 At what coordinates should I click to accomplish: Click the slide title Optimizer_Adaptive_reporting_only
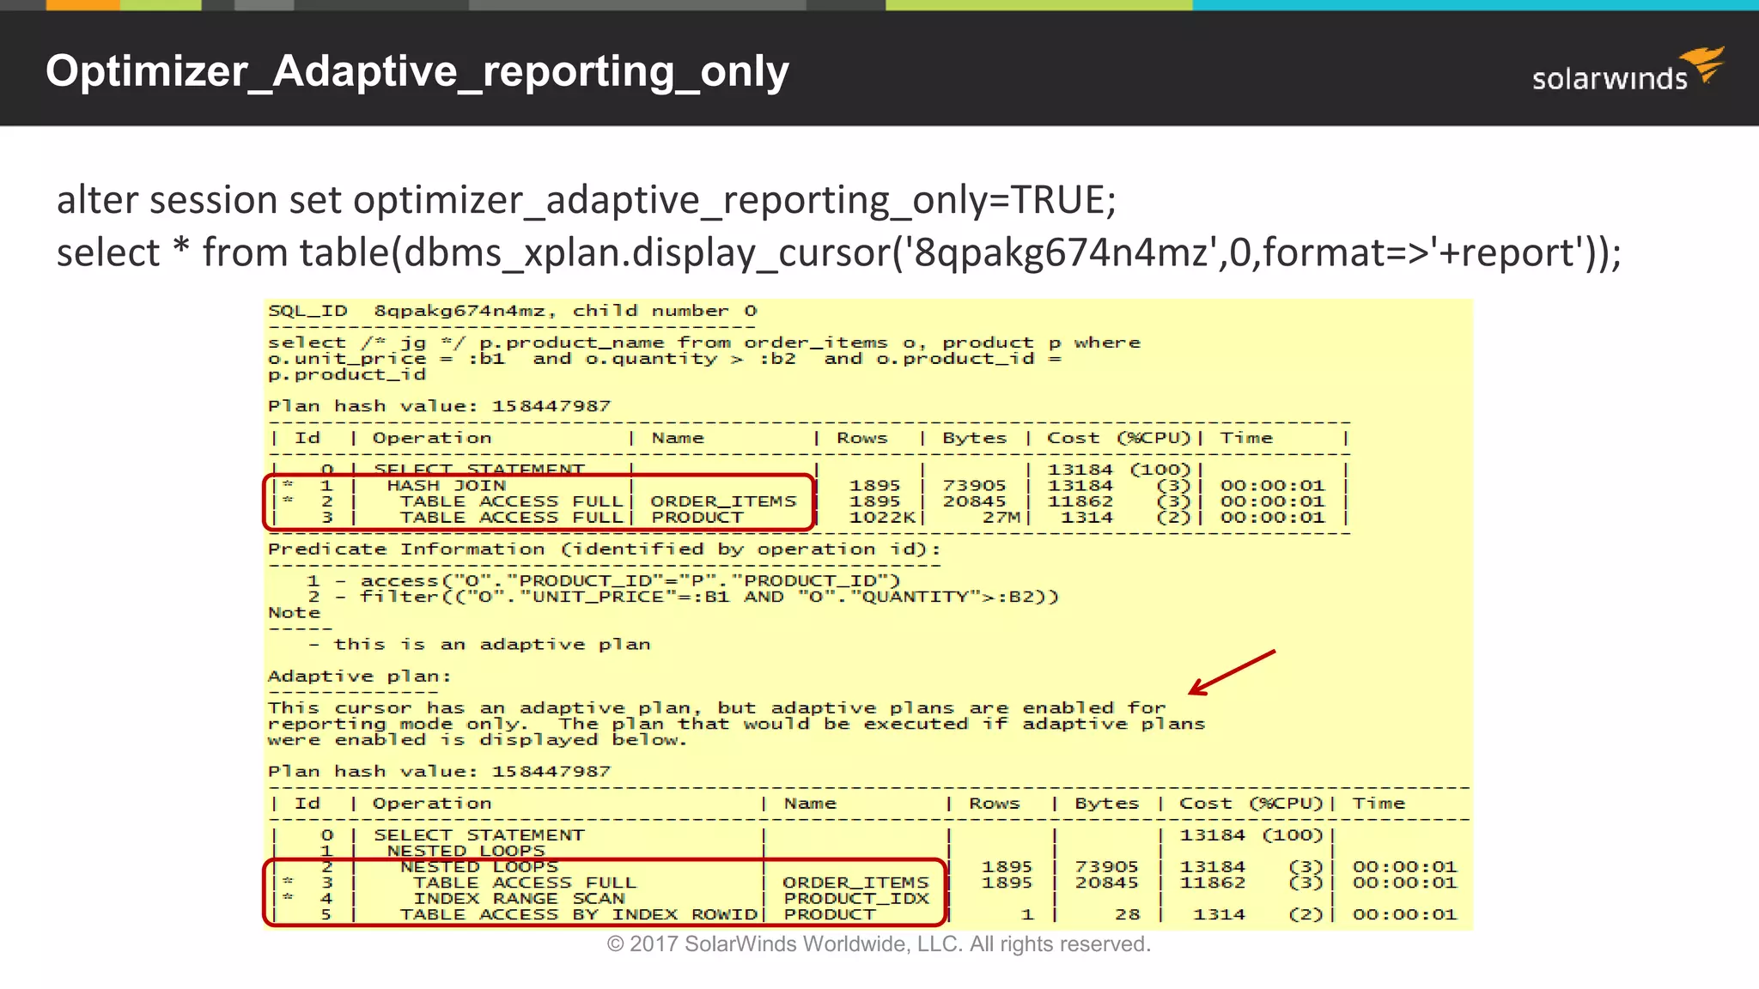click(x=417, y=71)
